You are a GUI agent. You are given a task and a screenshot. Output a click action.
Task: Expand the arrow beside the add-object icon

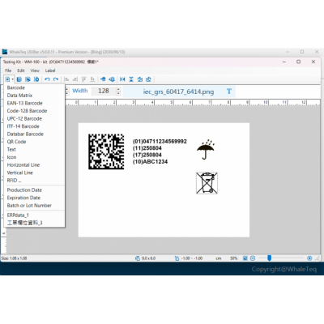12,79
